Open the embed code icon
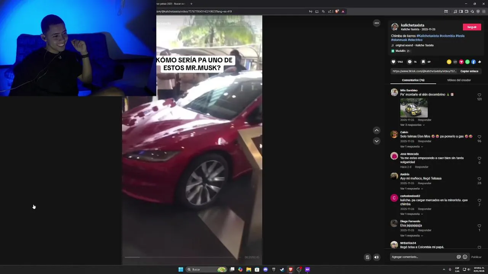Screen dimensions: 488x274 pos(455,62)
